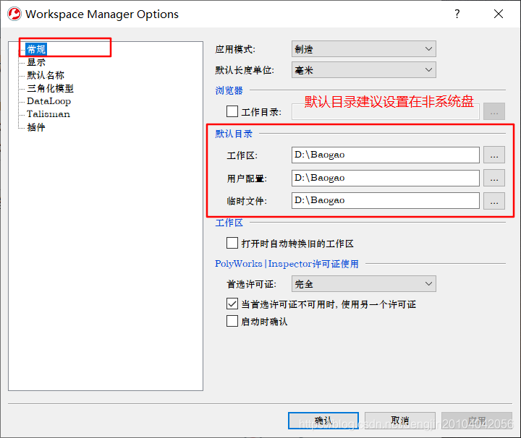Open the 应用模式 dropdown
Viewport: 521px width, 438px height.
(x=364, y=49)
